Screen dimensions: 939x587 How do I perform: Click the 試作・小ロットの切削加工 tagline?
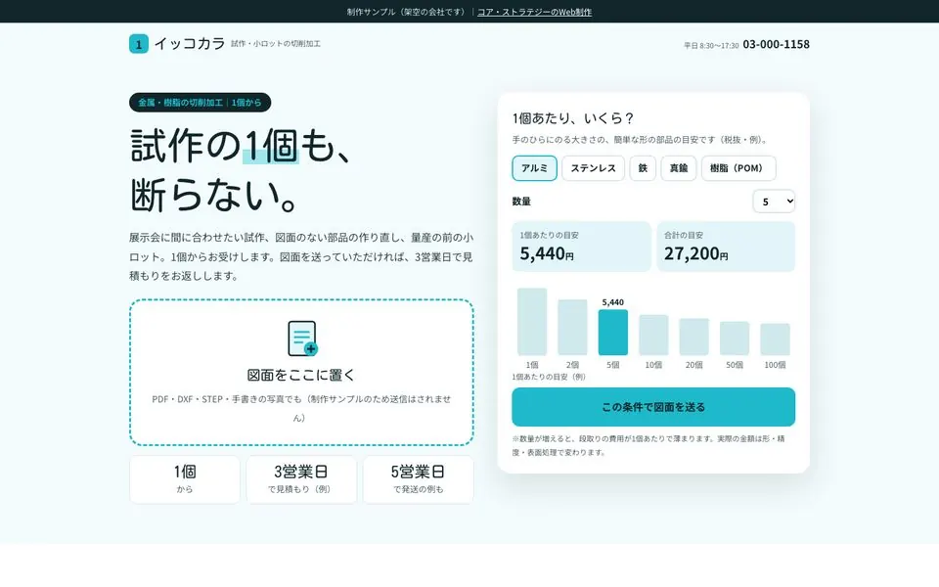(276, 44)
